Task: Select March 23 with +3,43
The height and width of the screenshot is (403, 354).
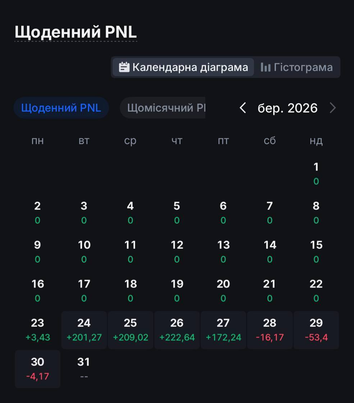Action: 37,330
